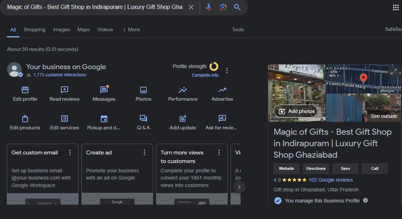Open options menu on Create ad card
The image size is (402, 219).
click(x=144, y=152)
